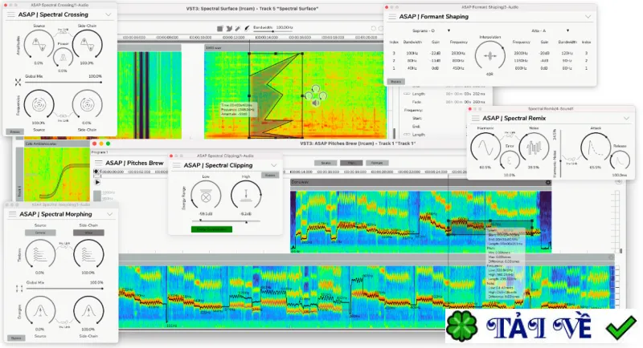643x348 pixels.
Task: Click the Bypass button in Spectral Clipping
Action: pos(270,176)
